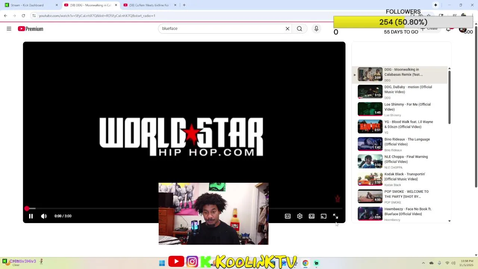
Task: Click the Kodak Black - Transportin' thumbnail
Action: pyautogui.click(x=370, y=179)
